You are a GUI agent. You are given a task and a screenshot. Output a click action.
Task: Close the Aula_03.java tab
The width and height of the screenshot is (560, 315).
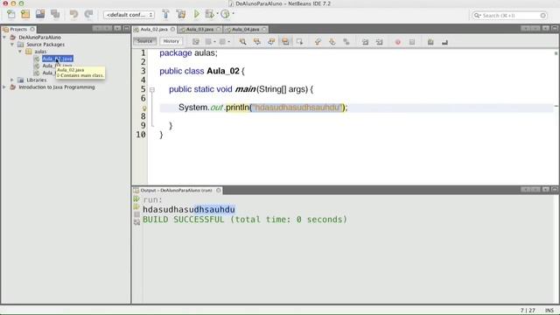coord(219,29)
